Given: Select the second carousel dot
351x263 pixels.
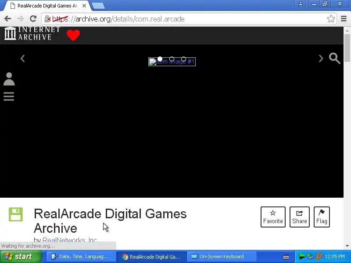Looking at the screenshot, I should click(172, 59).
